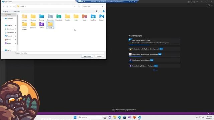Open Visual Studio from the taskbar

tap(129, 117)
